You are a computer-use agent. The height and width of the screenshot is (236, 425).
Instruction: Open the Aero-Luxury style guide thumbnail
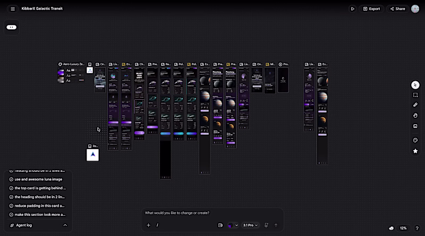point(71,75)
